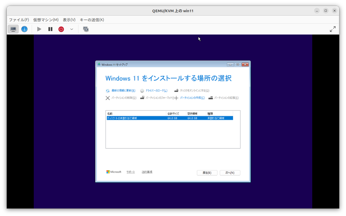The width and height of the screenshot is (346, 216).
Task: Click the create partition plus icon
Action: click(176, 98)
